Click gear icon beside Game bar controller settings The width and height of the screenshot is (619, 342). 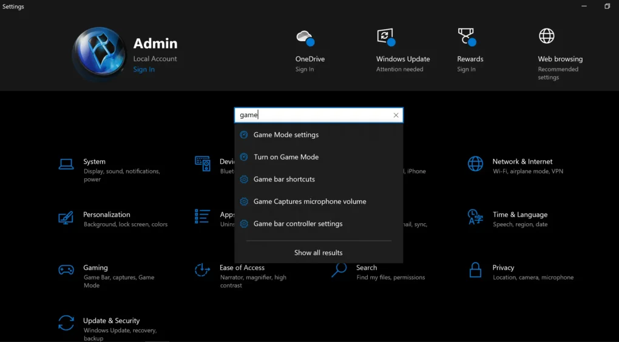(x=244, y=224)
